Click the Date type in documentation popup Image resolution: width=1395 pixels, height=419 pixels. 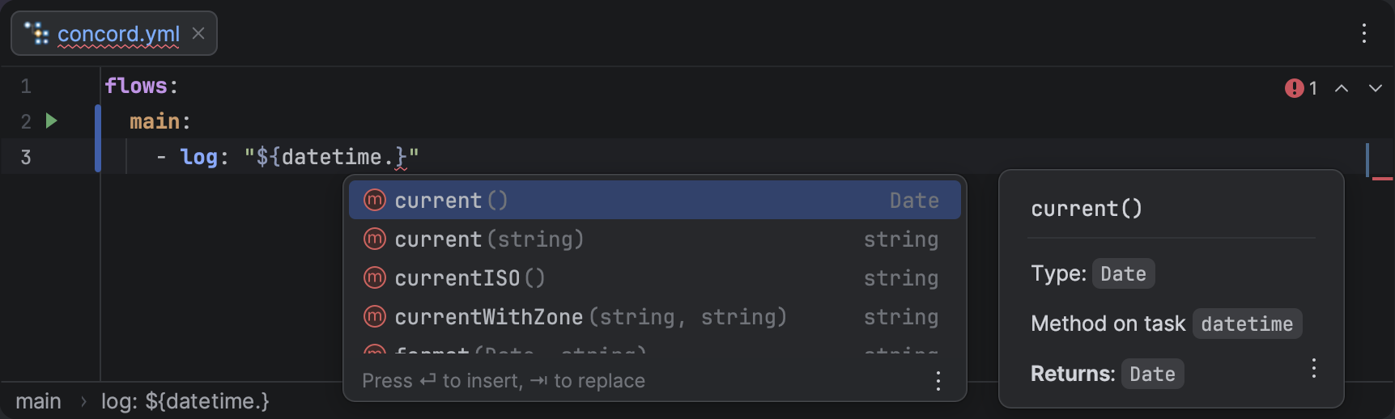coord(1123,273)
